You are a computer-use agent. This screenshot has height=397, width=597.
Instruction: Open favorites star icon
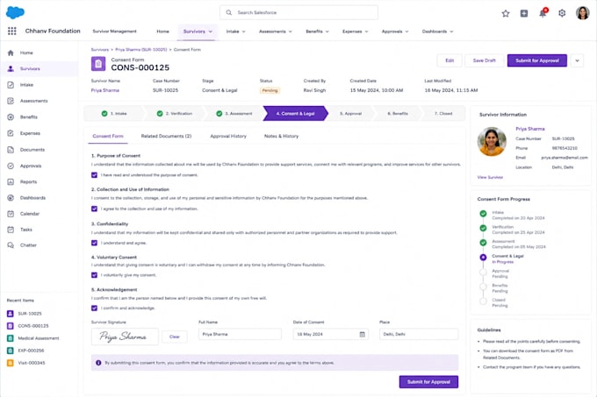[505, 13]
